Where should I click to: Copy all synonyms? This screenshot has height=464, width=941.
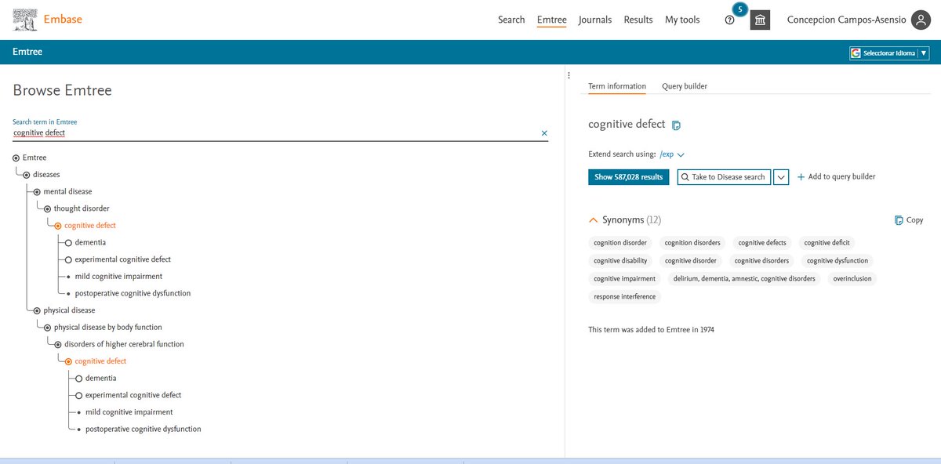(x=909, y=220)
